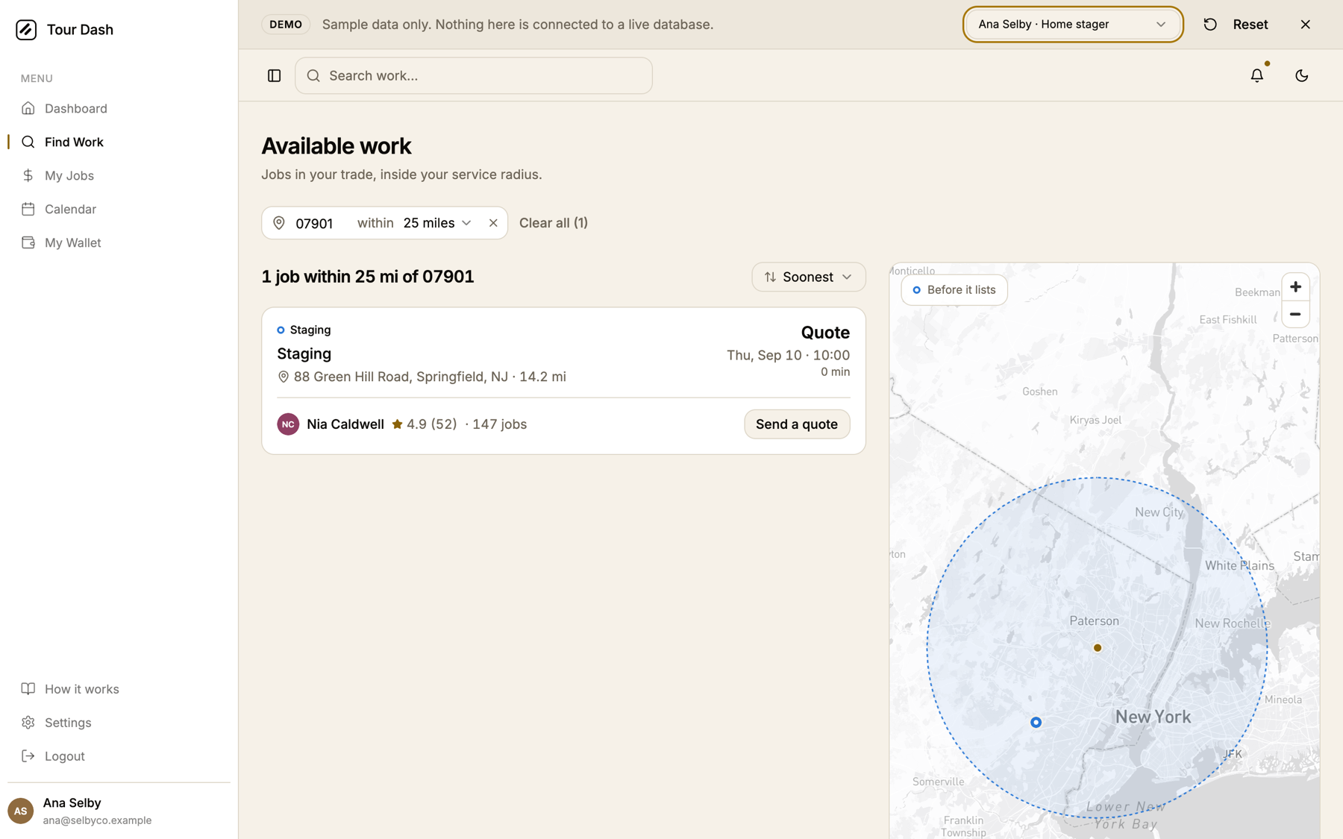Screen dimensions: 1343x839
Task: Expand the 25 miles radius dropdown
Action: [437, 223]
